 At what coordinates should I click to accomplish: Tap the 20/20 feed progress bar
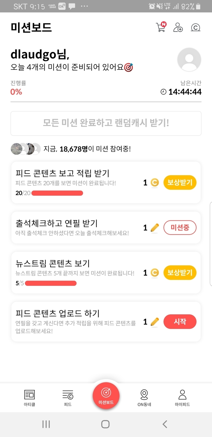tap(57, 193)
